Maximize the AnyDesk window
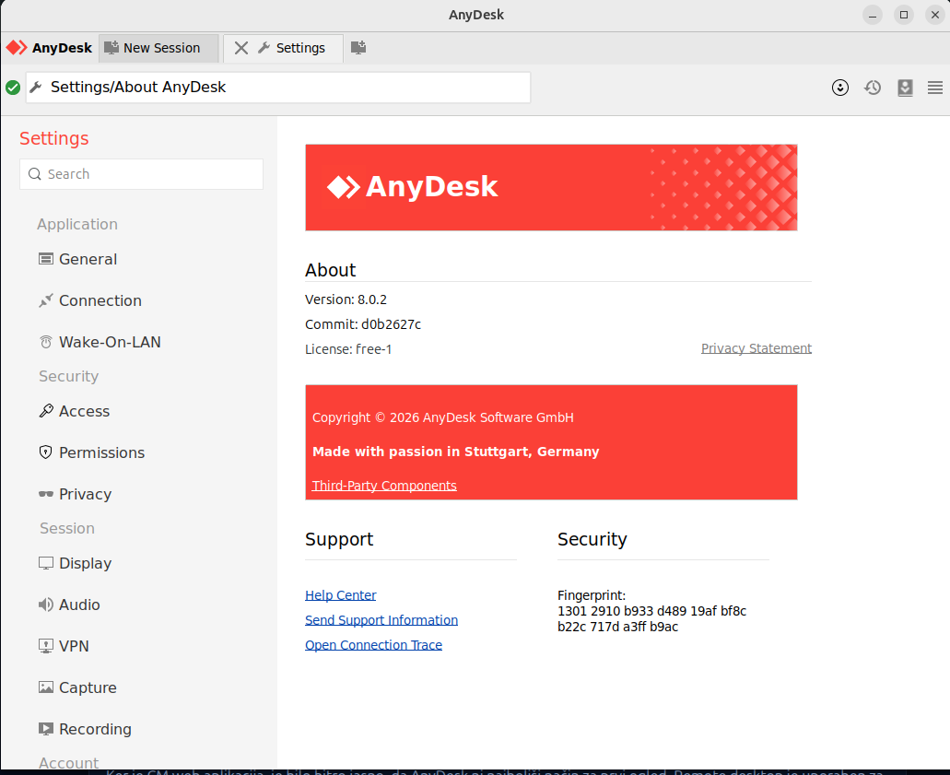The image size is (950, 775). tap(903, 15)
